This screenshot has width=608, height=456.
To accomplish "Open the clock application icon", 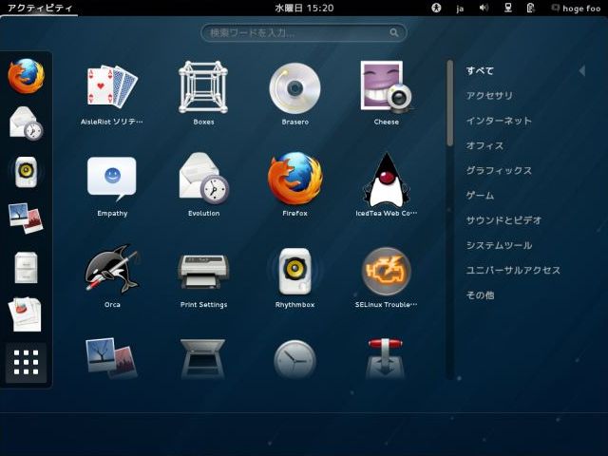I will pos(294,359).
